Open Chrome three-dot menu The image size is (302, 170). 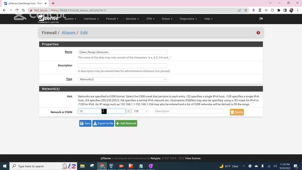(x=298, y=10)
